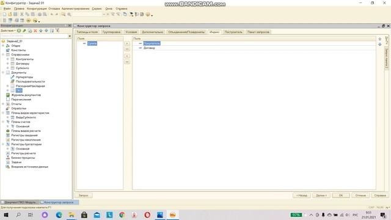Click the 1C application icon in taskbar
The image size is (391, 220).
[x=172, y=215]
